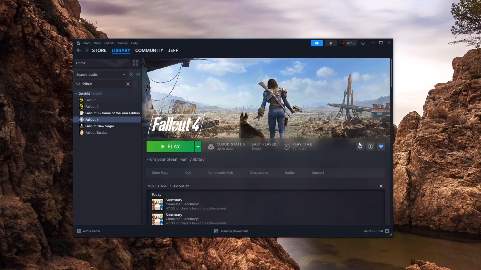
Task: Toggle the favorite heart icon
Action: [x=381, y=147]
